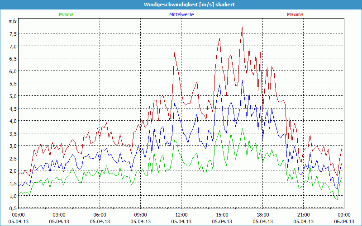
Task: Click the 6,5 y-axis value
Action: coord(13,59)
